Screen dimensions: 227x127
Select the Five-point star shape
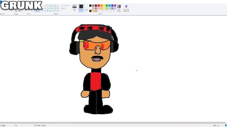pyautogui.click(x=48, y=11)
